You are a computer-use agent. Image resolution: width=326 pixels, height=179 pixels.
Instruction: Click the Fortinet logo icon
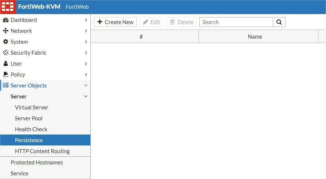click(8, 7)
